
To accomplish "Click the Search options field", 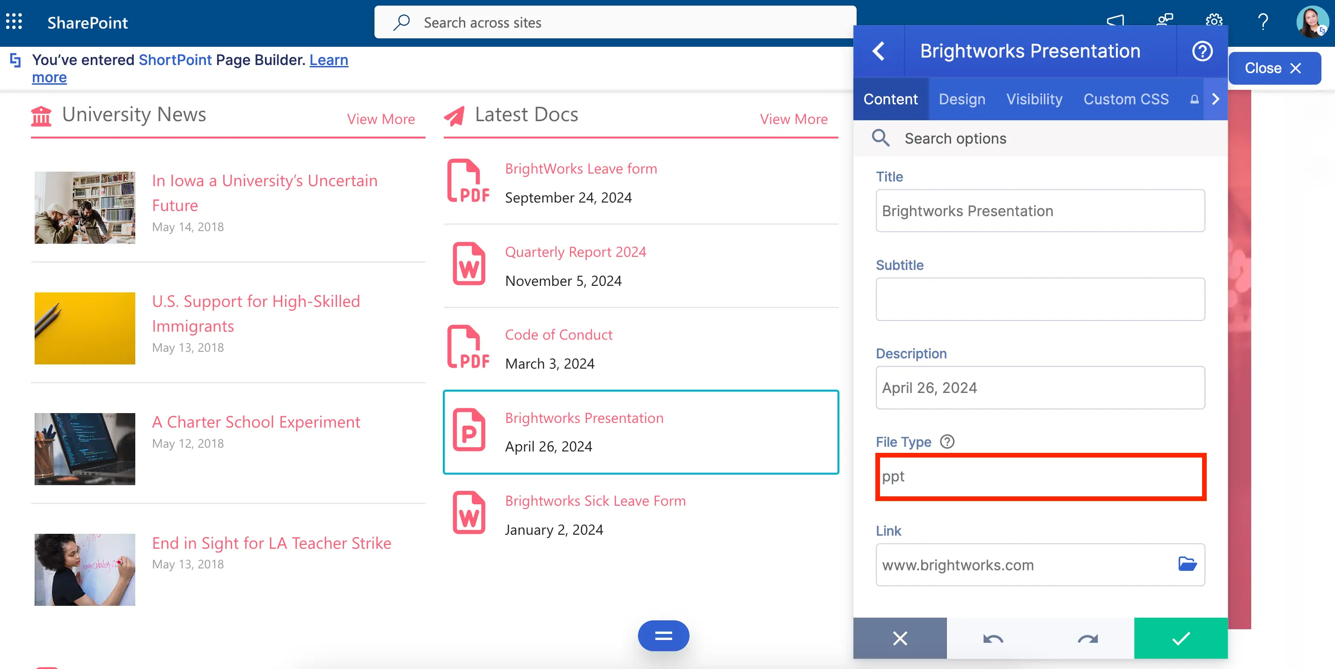I will pos(1041,138).
